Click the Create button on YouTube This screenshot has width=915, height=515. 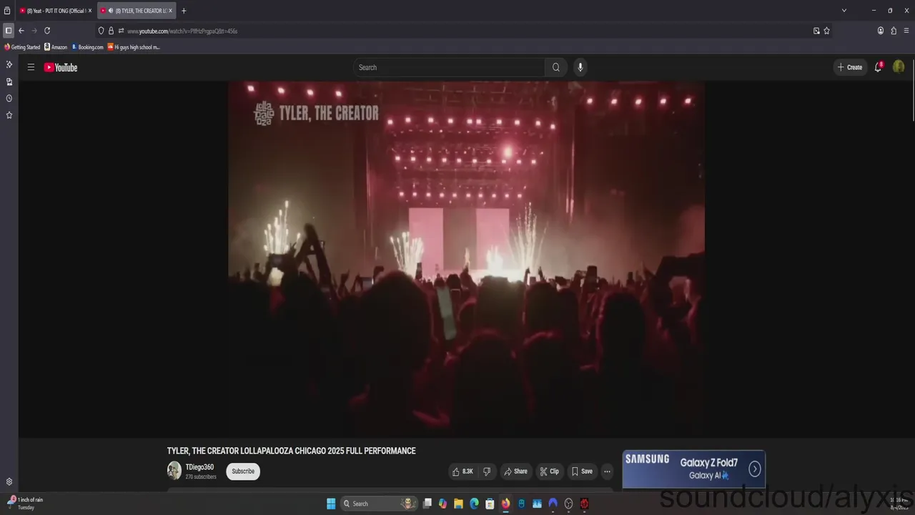coord(850,67)
